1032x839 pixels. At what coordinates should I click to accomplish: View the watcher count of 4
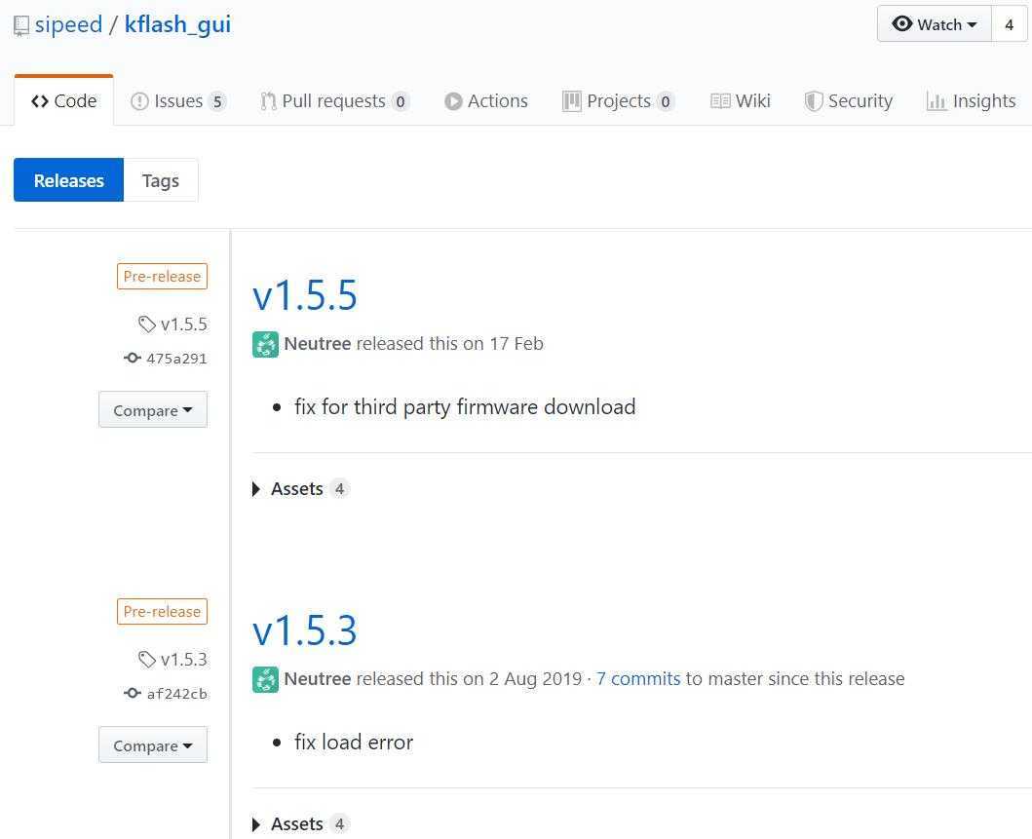point(1009,25)
